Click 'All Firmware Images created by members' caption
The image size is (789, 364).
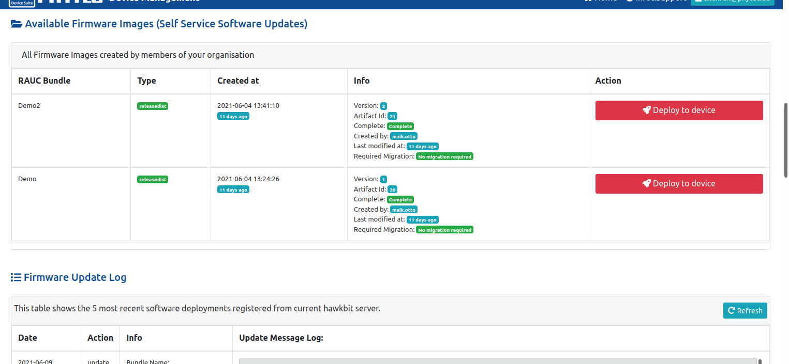(138, 55)
